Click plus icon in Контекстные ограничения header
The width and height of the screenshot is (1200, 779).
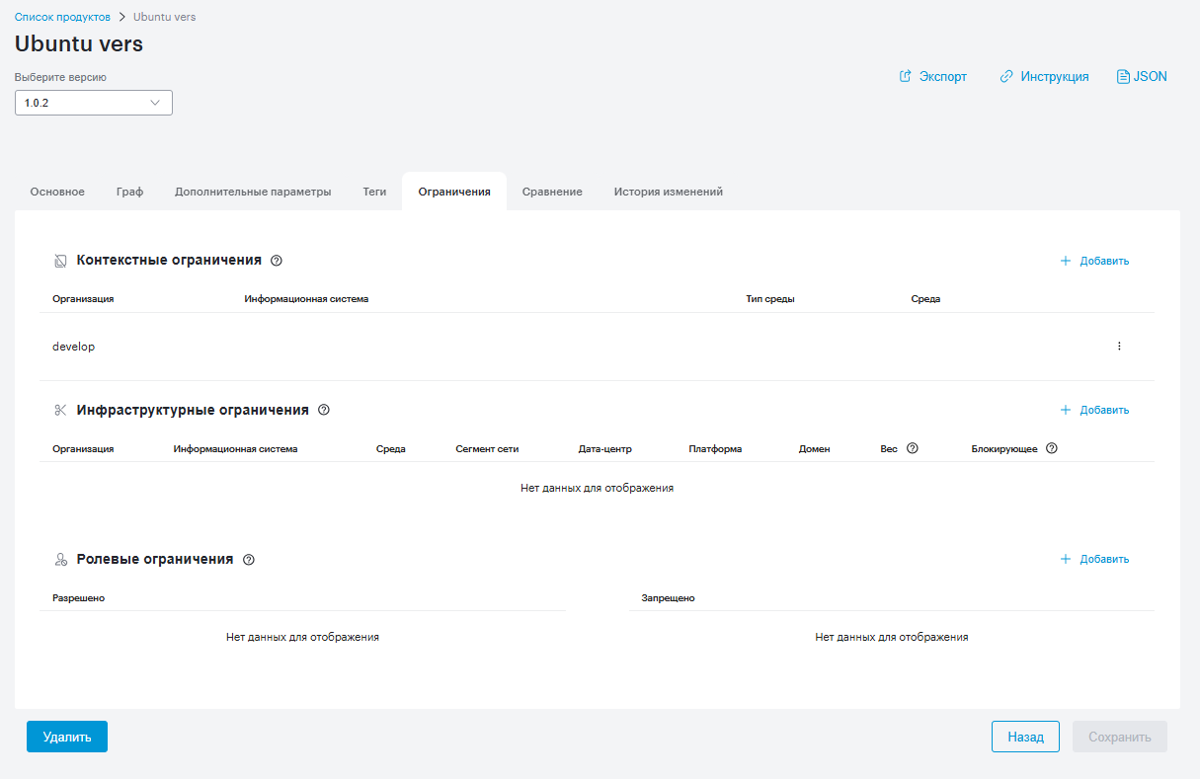click(x=1066, y=261)
